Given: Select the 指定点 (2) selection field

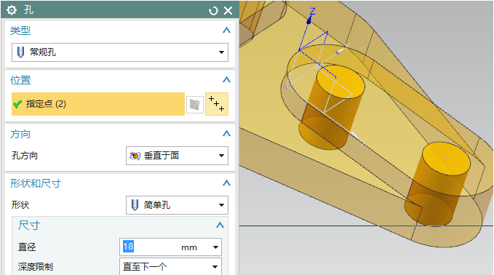Looking at the screenshot, I should tap(98, 104).
